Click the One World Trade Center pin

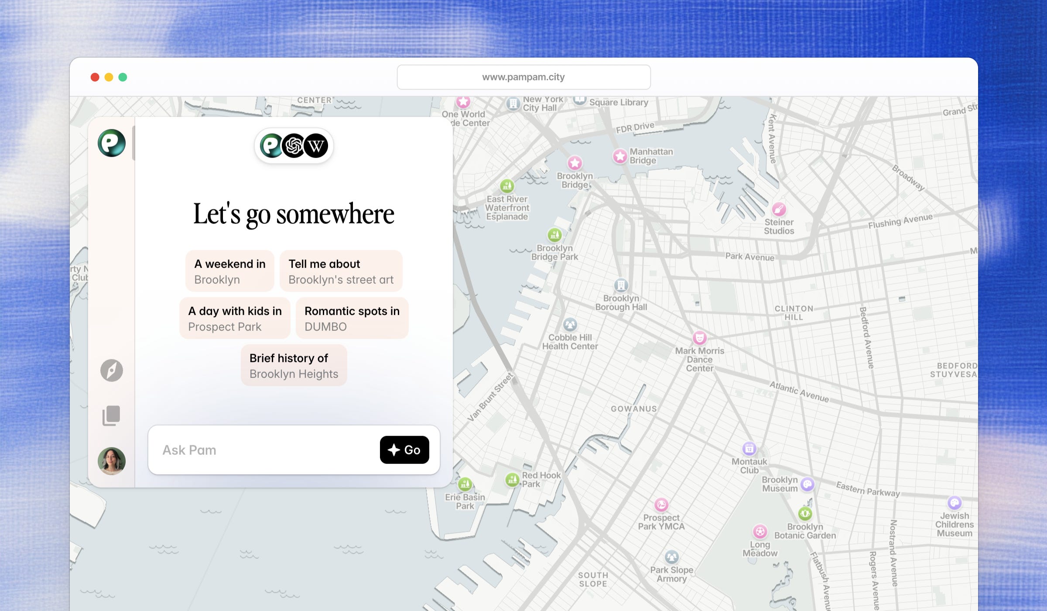click(463, 102)
